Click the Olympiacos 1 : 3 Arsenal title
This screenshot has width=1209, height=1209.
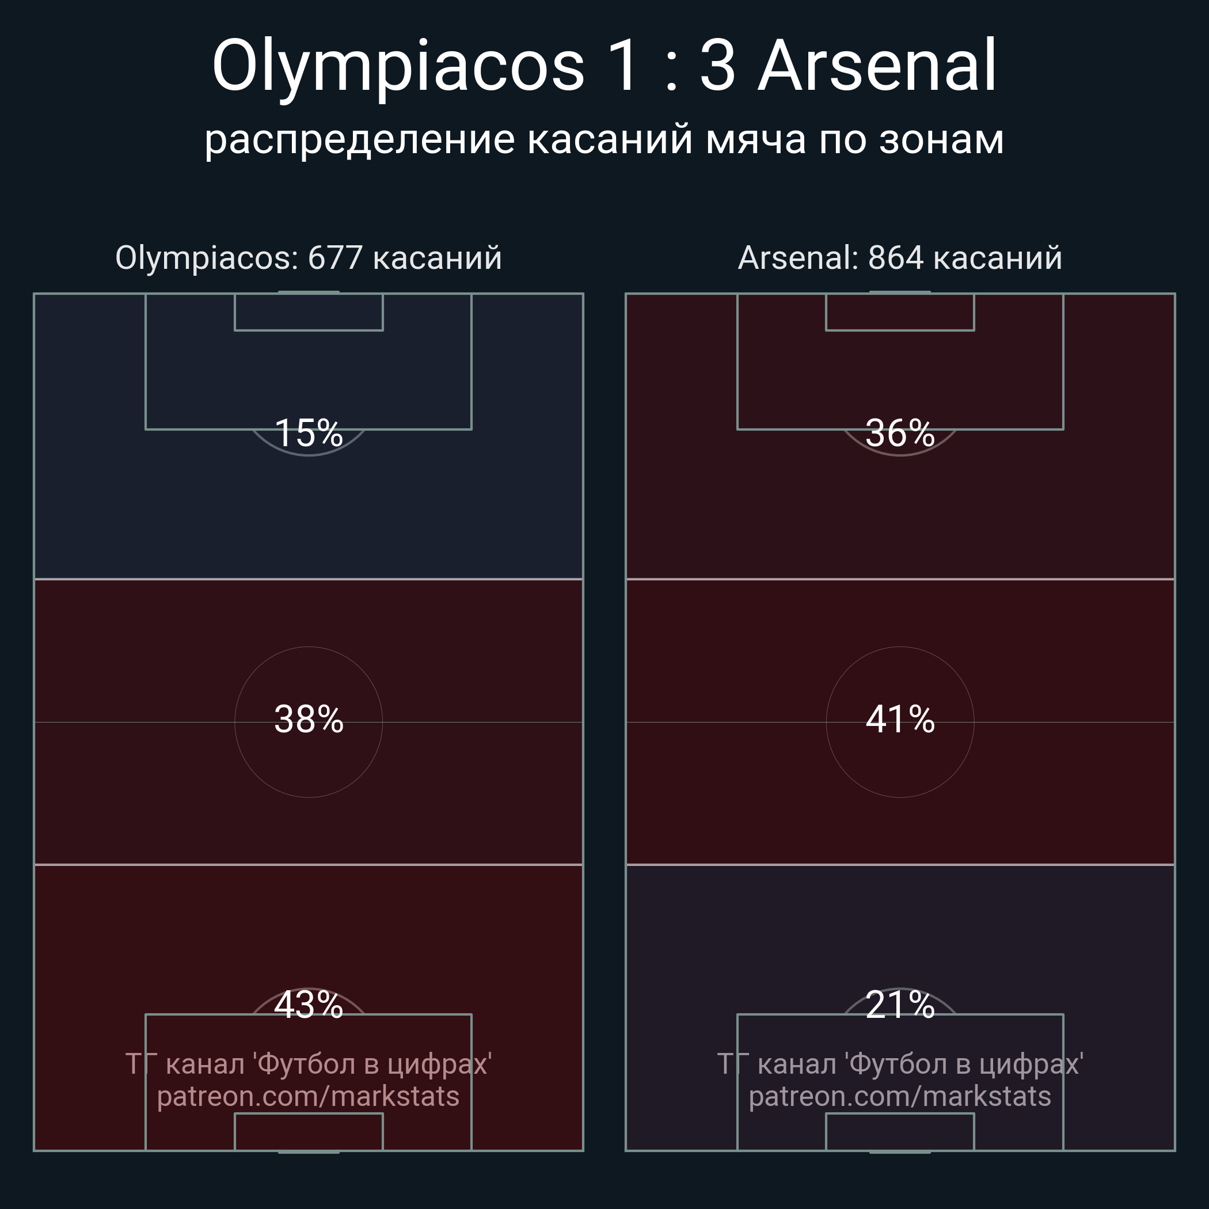604,66
